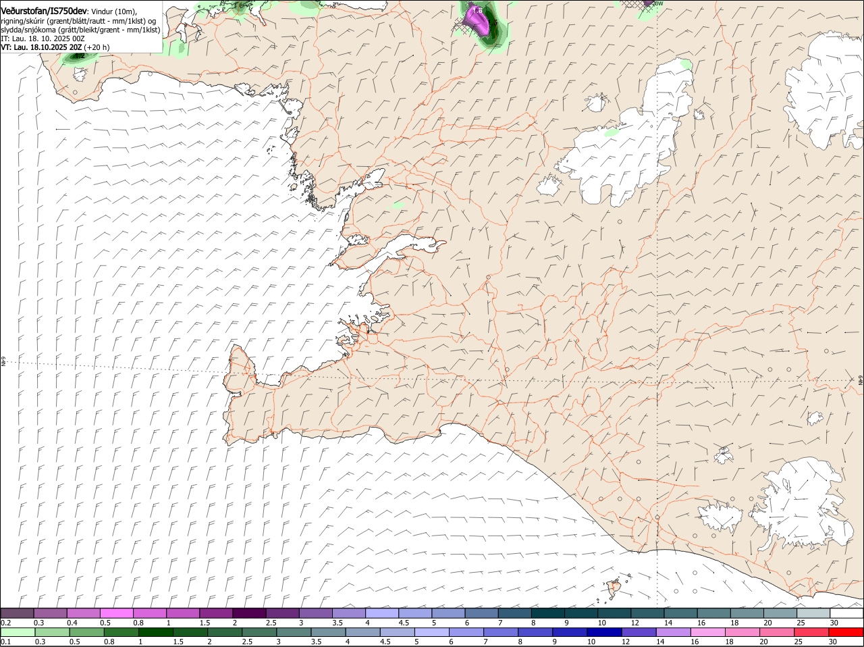Click the small Heimaey island off the south coast
This screenshot has width=864, height=647.
(x=614, y=589)
